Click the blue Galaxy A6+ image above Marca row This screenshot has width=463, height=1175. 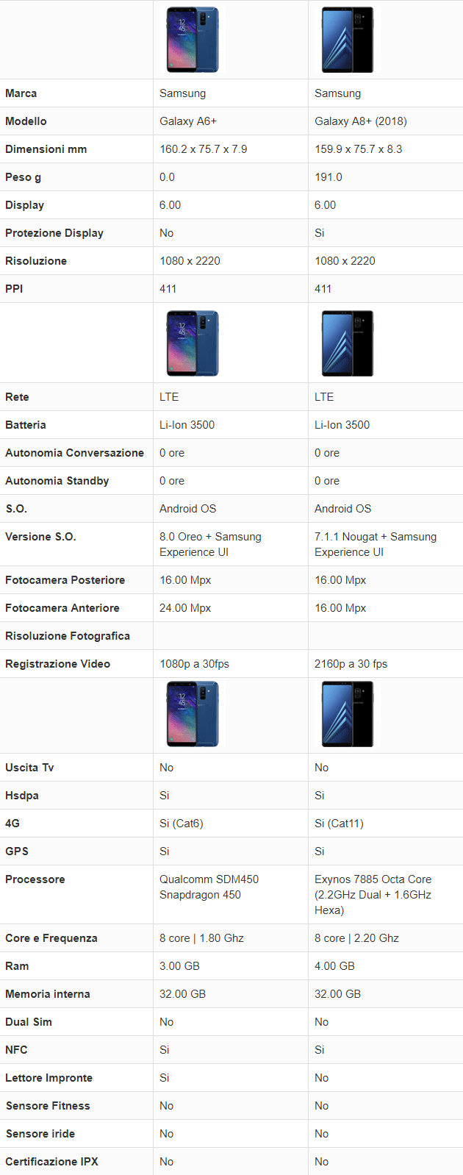(193, 40)
